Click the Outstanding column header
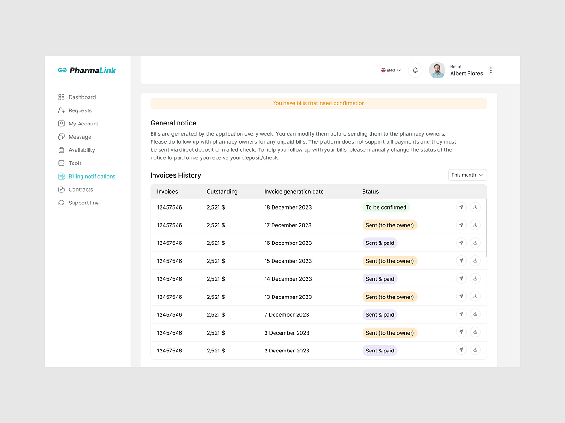 [222, 192]
